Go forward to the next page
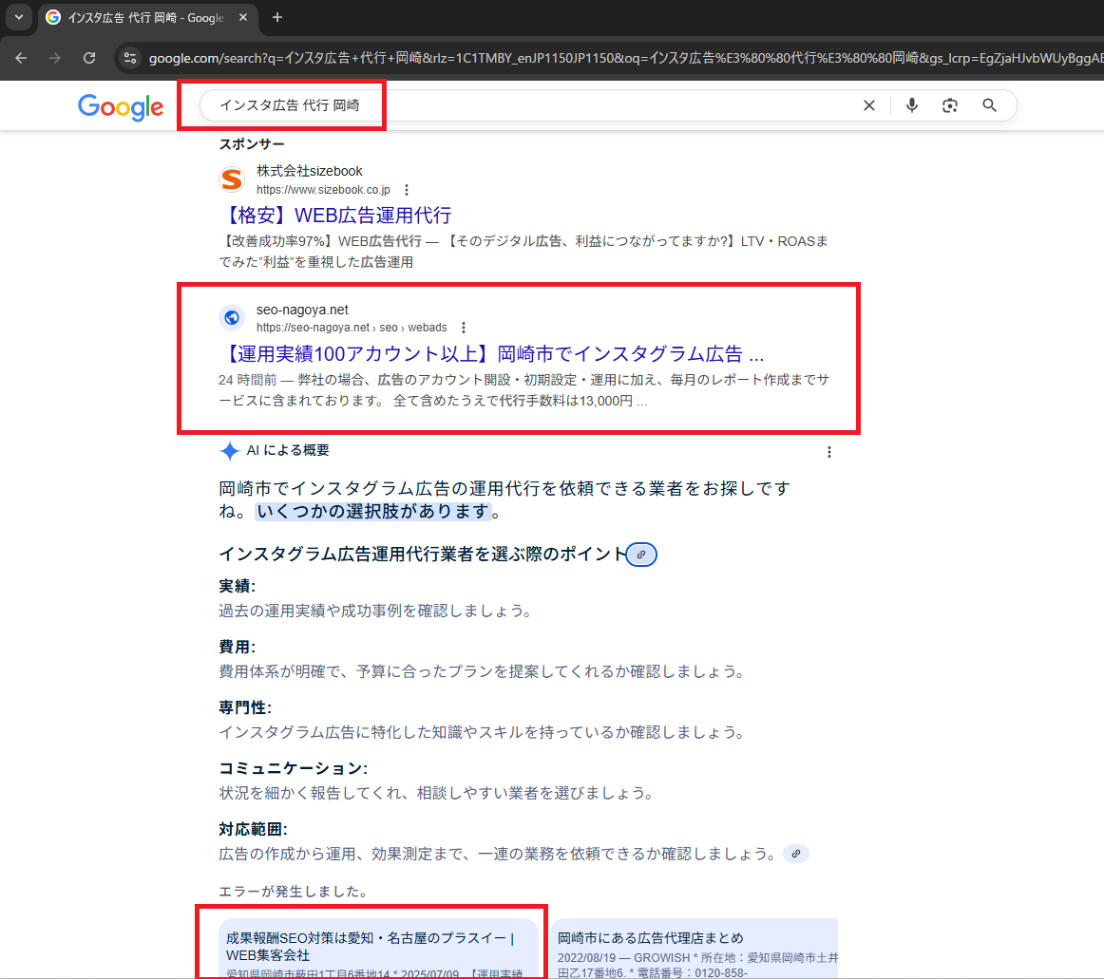1104x979 pixels. [x=55, y=58]
